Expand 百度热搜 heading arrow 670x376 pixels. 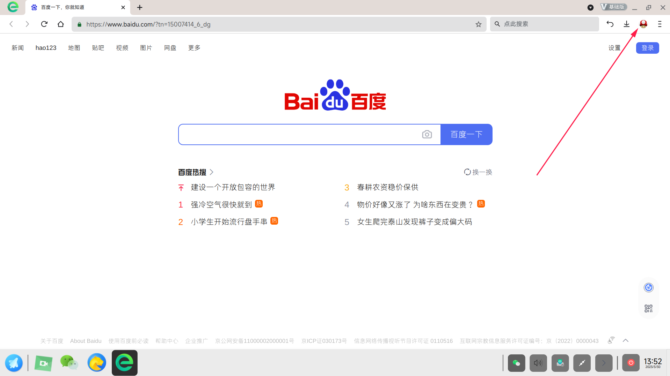tap(212, 172)
